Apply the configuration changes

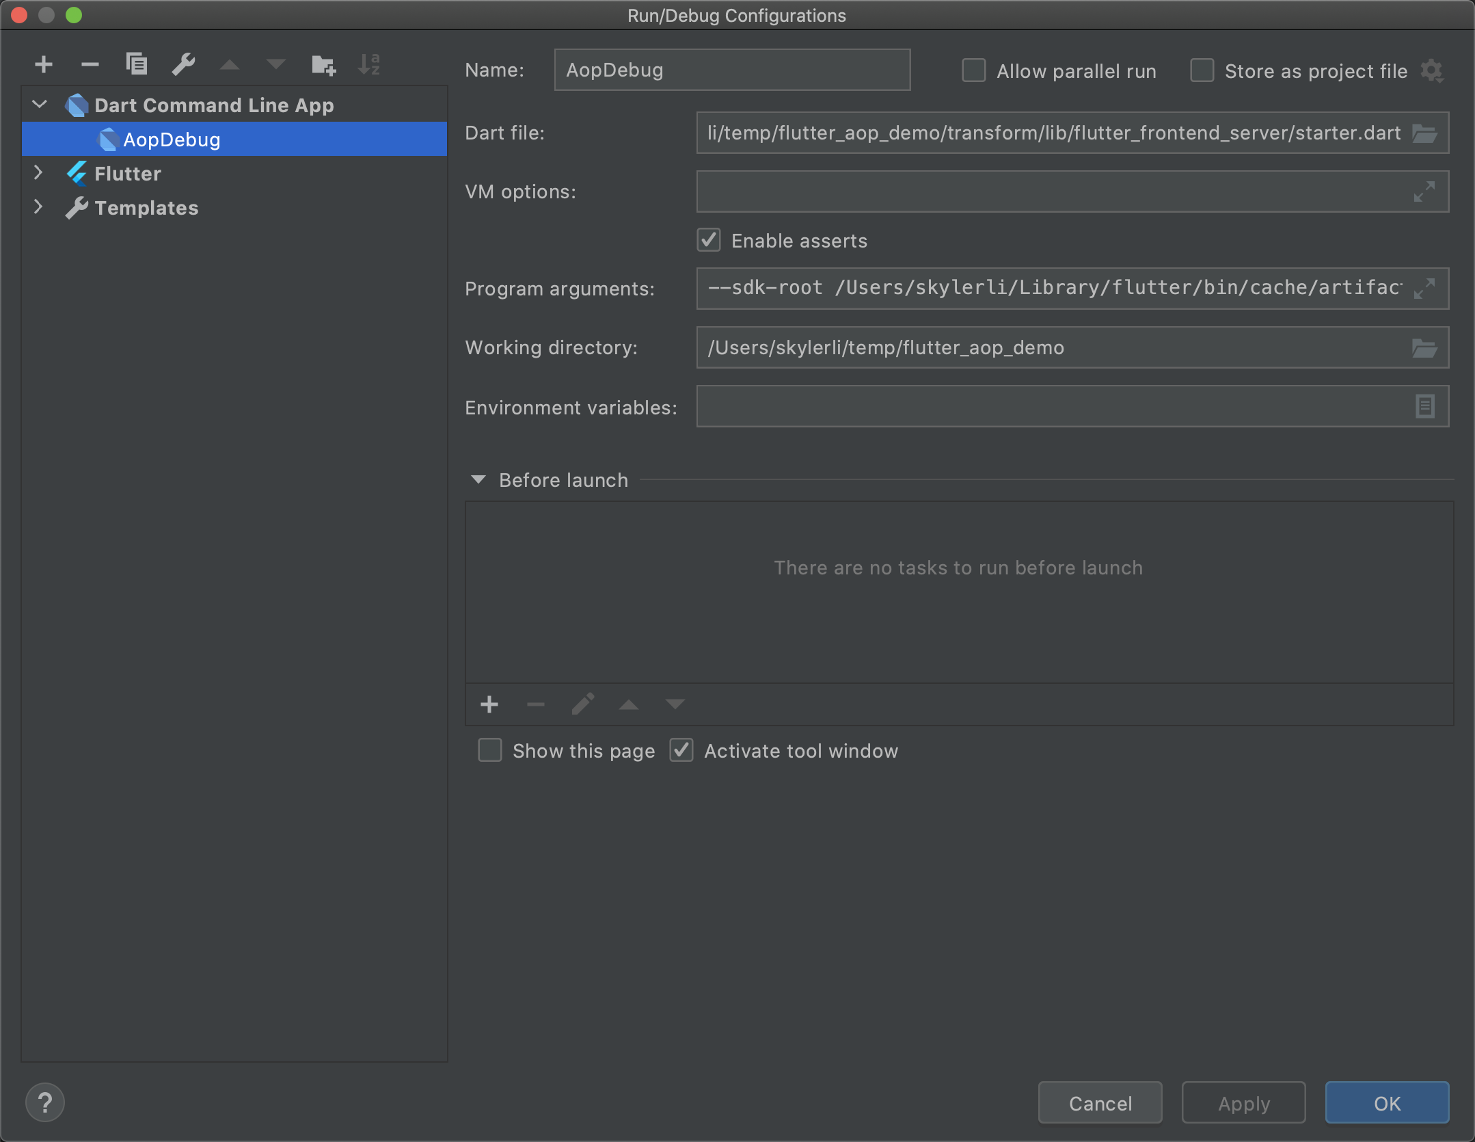tap(1243, 1102)
